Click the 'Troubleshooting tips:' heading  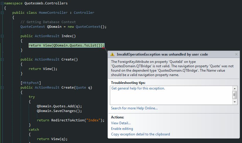coord(128,83)
